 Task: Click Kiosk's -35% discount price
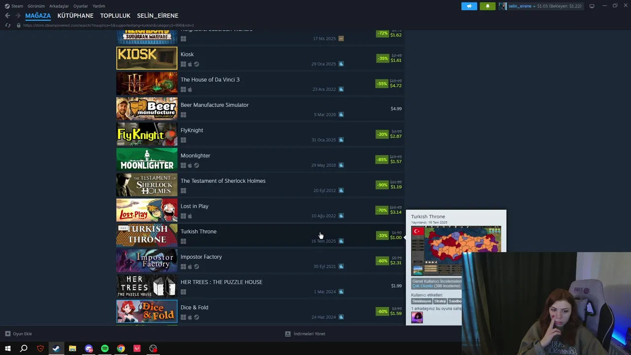396,60
